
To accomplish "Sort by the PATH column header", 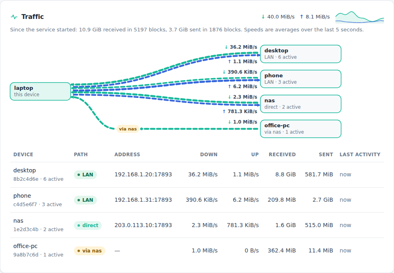I will click(81, 155).
